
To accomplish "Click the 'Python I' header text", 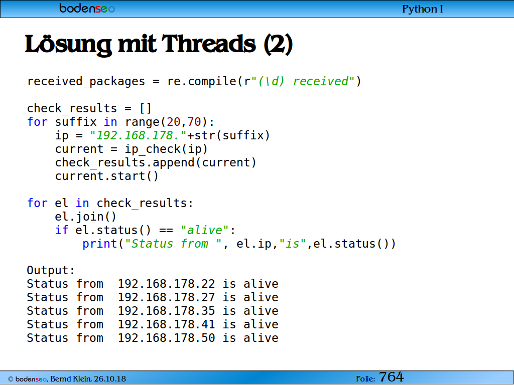I will pyautogui.click(x=422, y=9).
